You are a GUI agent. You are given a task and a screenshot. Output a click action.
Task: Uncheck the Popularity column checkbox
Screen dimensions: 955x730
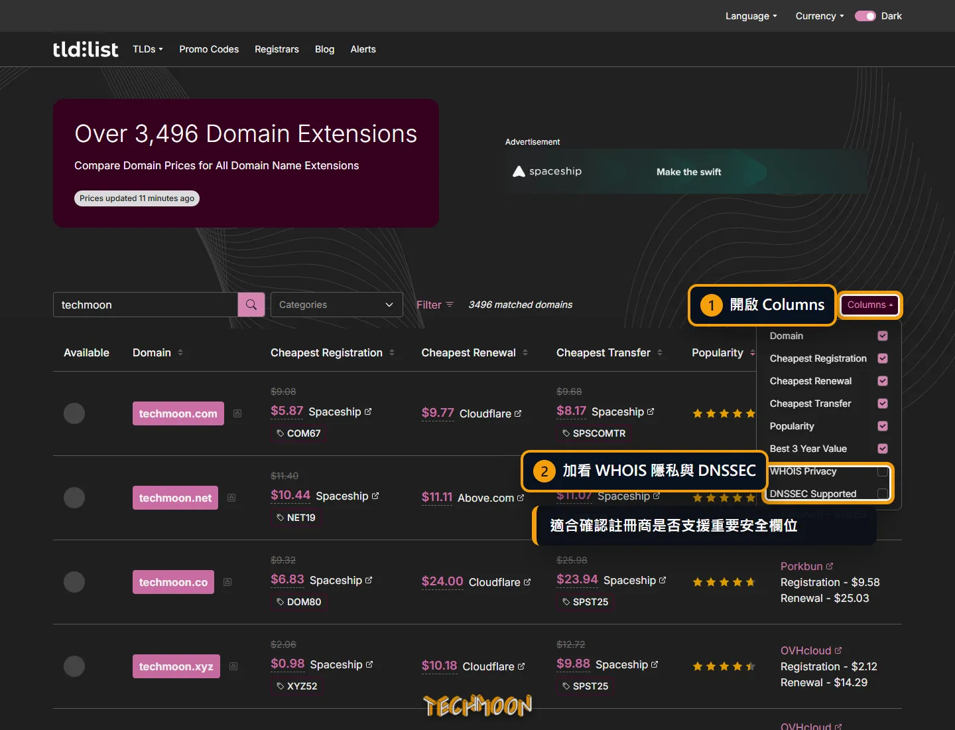(x=883, y=426)
